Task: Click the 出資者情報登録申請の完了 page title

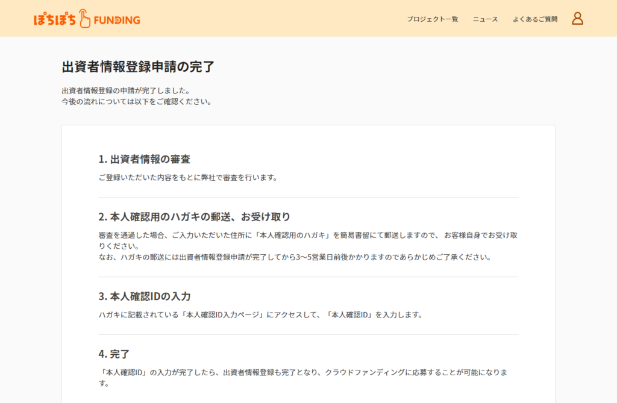Action: point(138,67)
